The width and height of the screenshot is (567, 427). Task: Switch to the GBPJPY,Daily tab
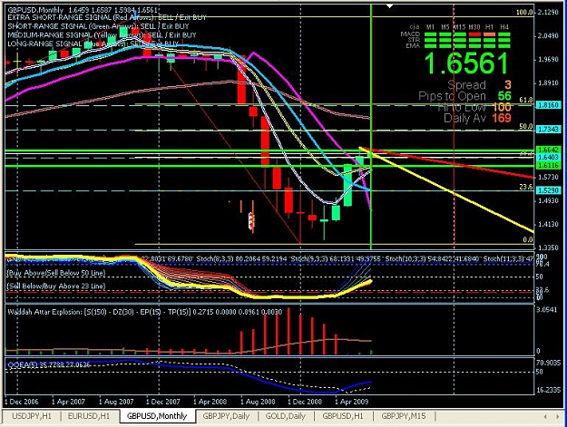click(x=227, y=416)
